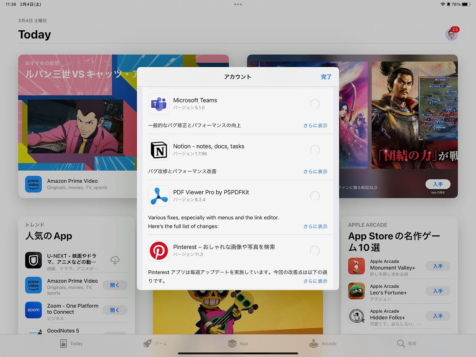Screen dimensions: 476x357
Task: Open Zoom with 開く button
Action: point(115,310)
